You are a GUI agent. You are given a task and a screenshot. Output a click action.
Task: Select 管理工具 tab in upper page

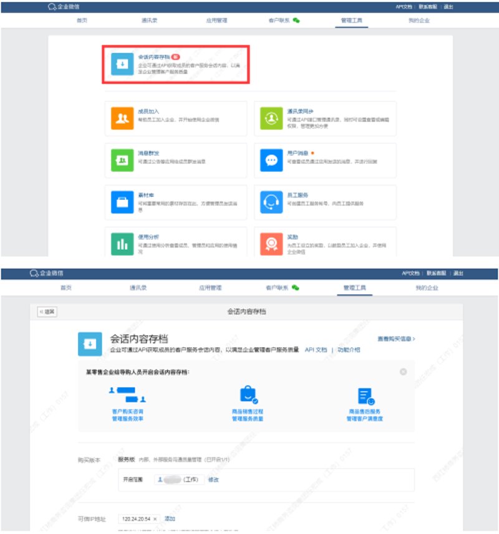[351, 21]
